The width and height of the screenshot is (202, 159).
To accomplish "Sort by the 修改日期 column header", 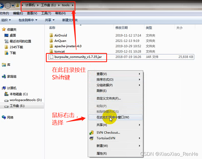I will tap(122, 28).
